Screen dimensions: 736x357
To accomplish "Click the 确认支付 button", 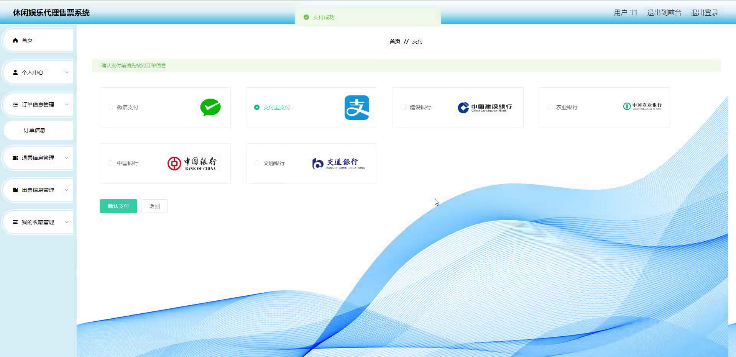I will (118, 206).
